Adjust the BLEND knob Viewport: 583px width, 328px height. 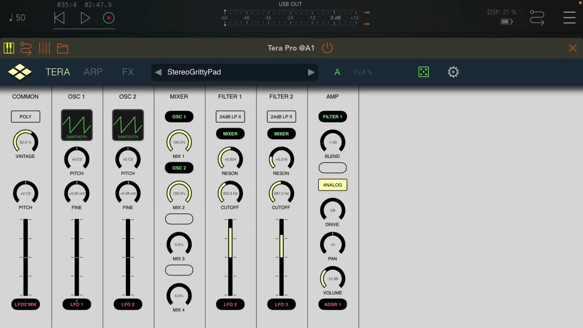pos(332,142)
